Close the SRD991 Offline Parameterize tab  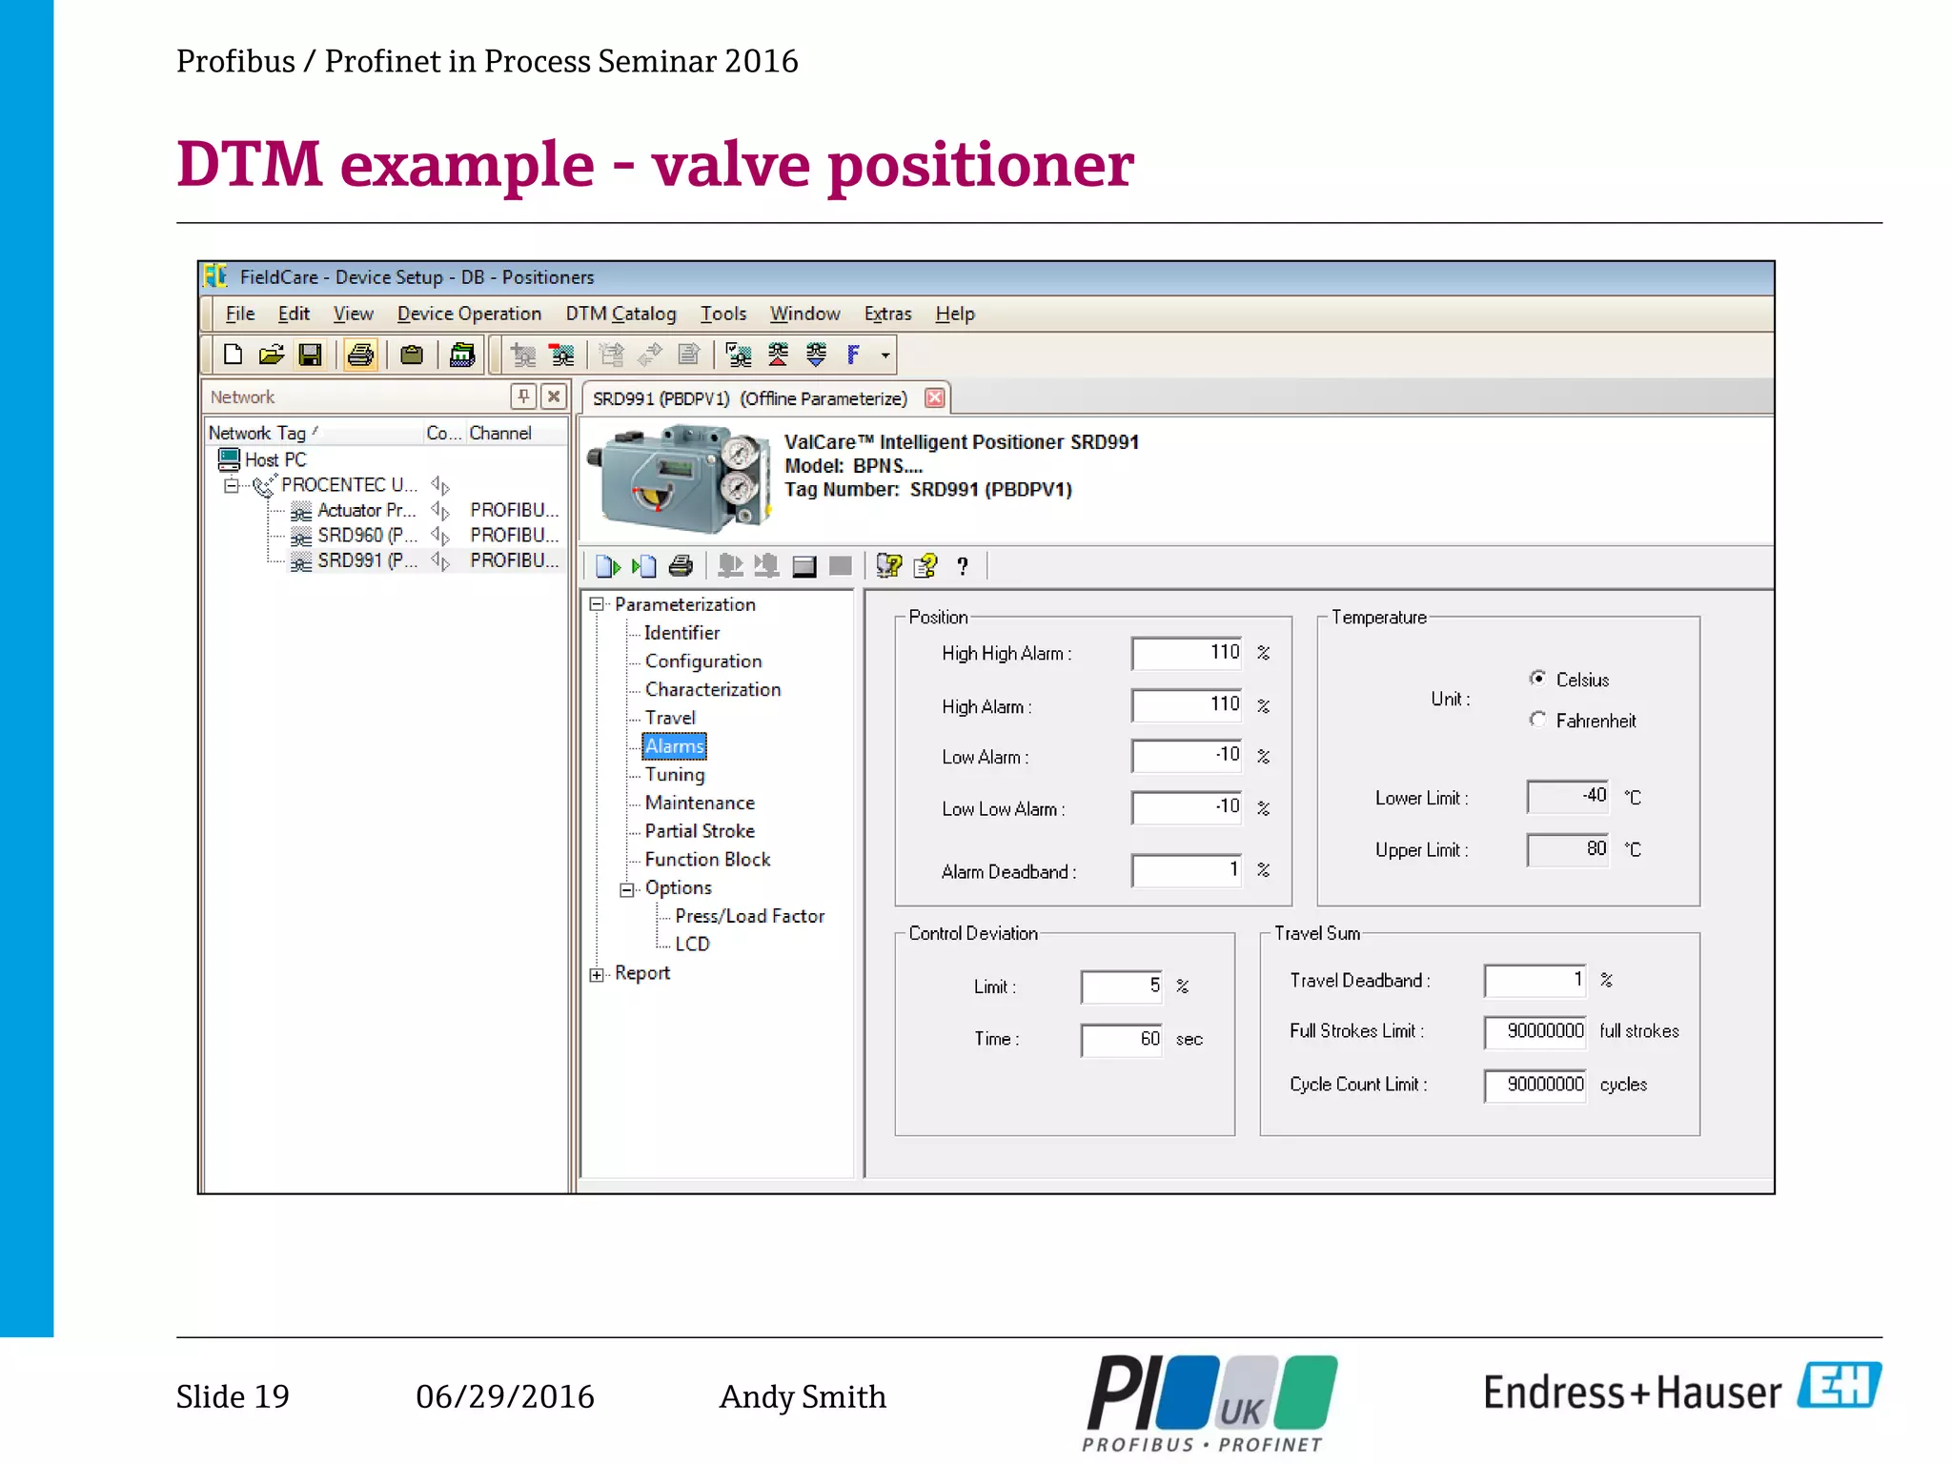click(935, 397)
